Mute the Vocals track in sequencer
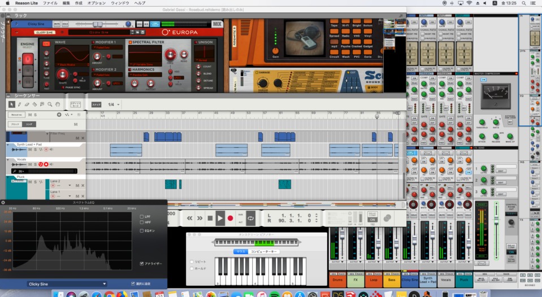 [x=30, y=164]
